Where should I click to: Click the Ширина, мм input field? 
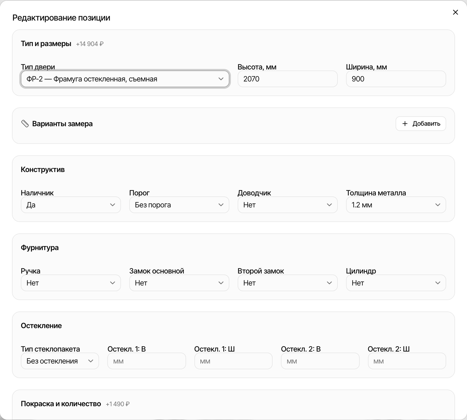click(x=396, y=79)
